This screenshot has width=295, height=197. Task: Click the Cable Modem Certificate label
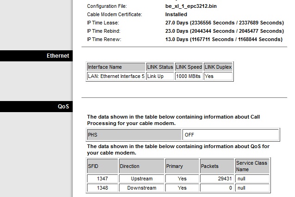coord(114,14)
